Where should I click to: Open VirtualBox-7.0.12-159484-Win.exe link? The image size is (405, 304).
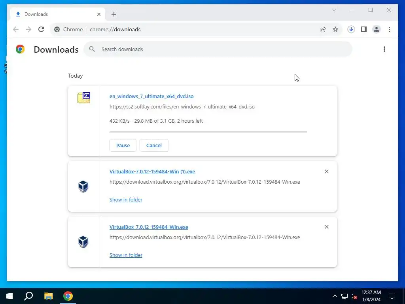pos(149,227)
